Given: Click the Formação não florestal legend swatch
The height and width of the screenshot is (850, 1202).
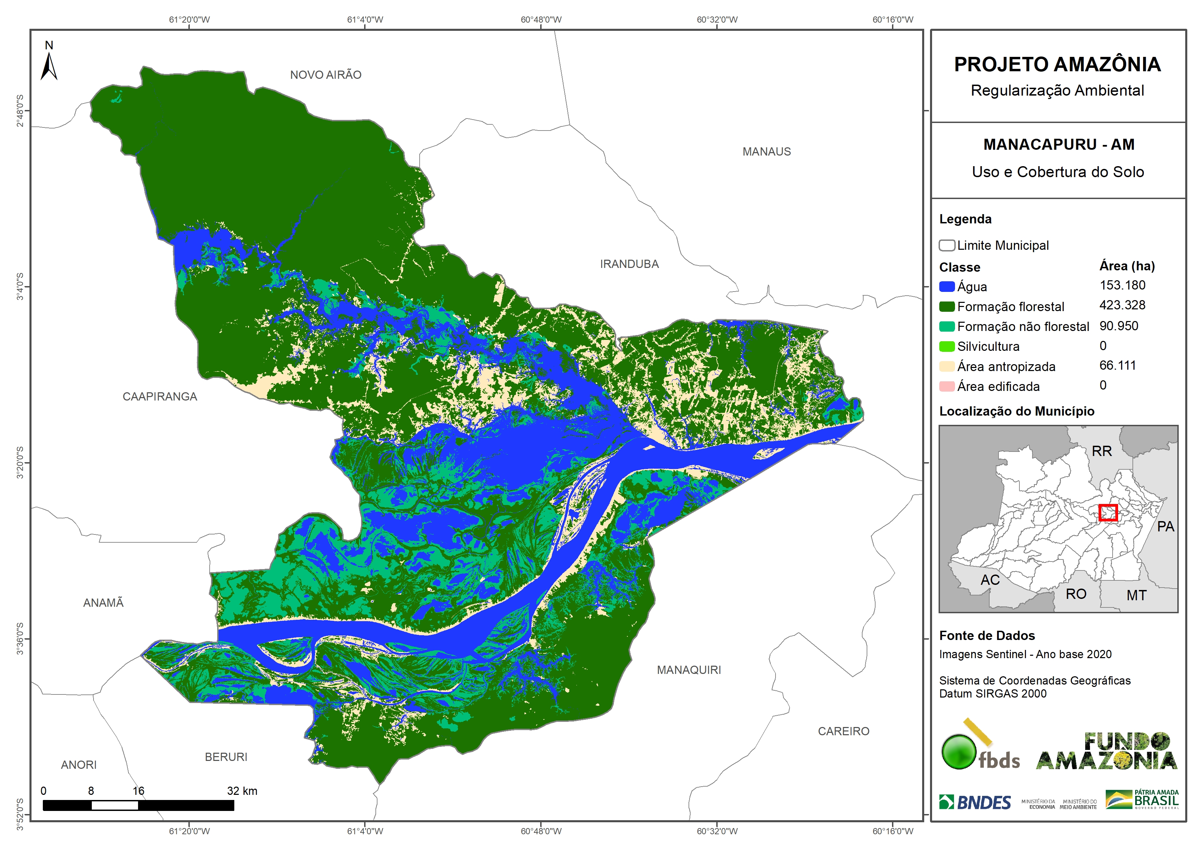Looking at the screenshot, I should [x=946, y=327].
